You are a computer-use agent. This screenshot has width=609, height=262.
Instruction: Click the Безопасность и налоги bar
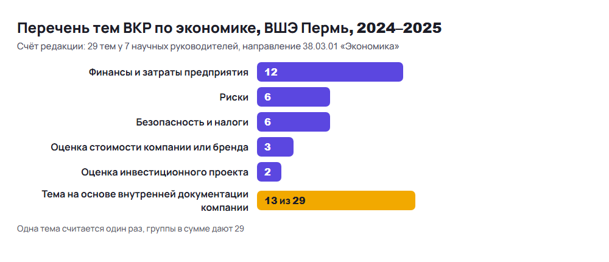(294, 122)
